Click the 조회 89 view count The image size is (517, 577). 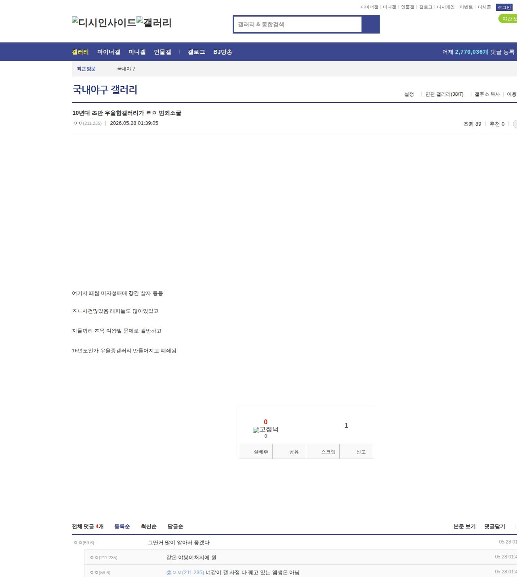[x=472, y=124]
